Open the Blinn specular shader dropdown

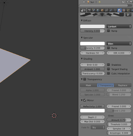coord(119,44)
